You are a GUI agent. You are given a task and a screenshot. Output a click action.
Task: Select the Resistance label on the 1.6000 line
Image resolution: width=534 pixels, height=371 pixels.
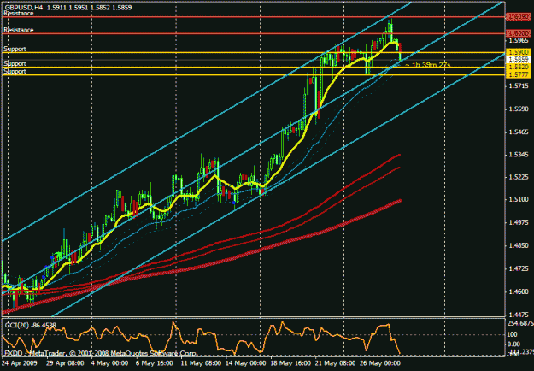pos(19,30)
